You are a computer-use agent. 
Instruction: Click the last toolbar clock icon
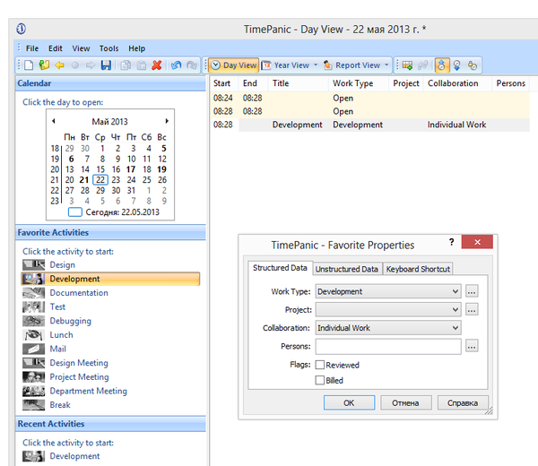pyautogui.click(x=473, y=65)
